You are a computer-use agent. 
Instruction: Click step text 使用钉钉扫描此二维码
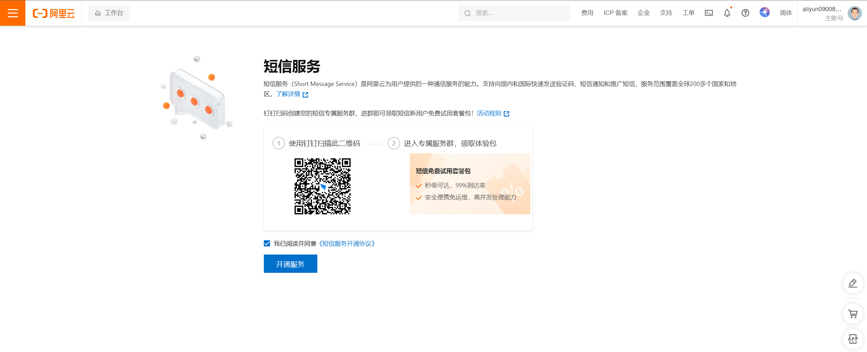point(324,144)
